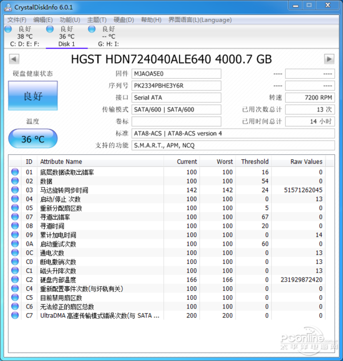The width and height of the screenshot is (343, 361).
Task: Click raw value 231929872420
Action: tap(301, 280)
